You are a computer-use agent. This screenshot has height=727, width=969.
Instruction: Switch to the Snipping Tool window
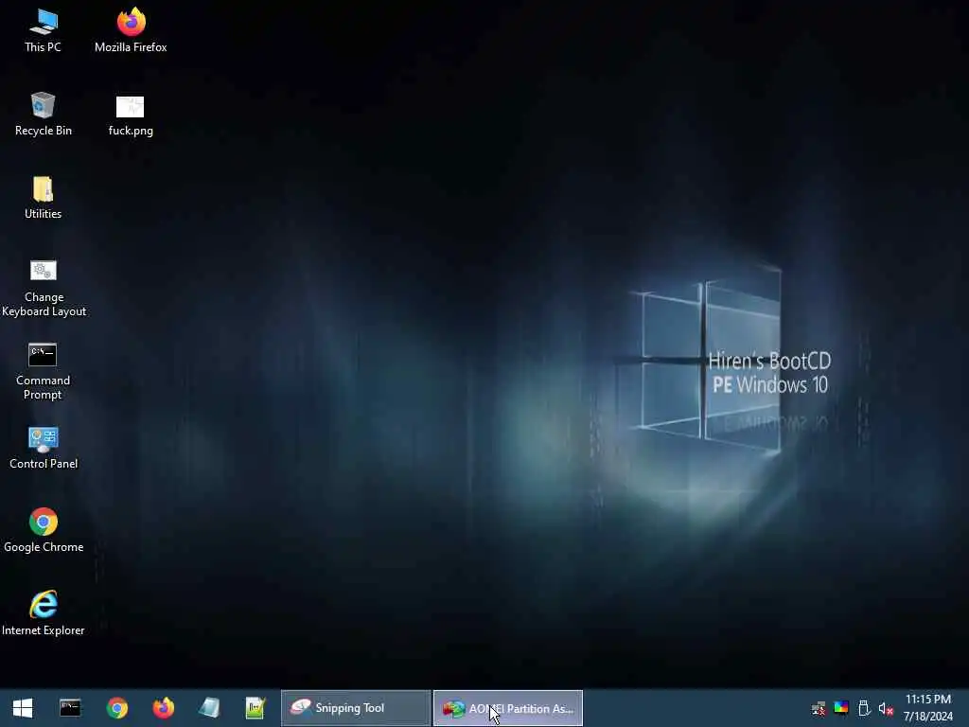[356, 708]
